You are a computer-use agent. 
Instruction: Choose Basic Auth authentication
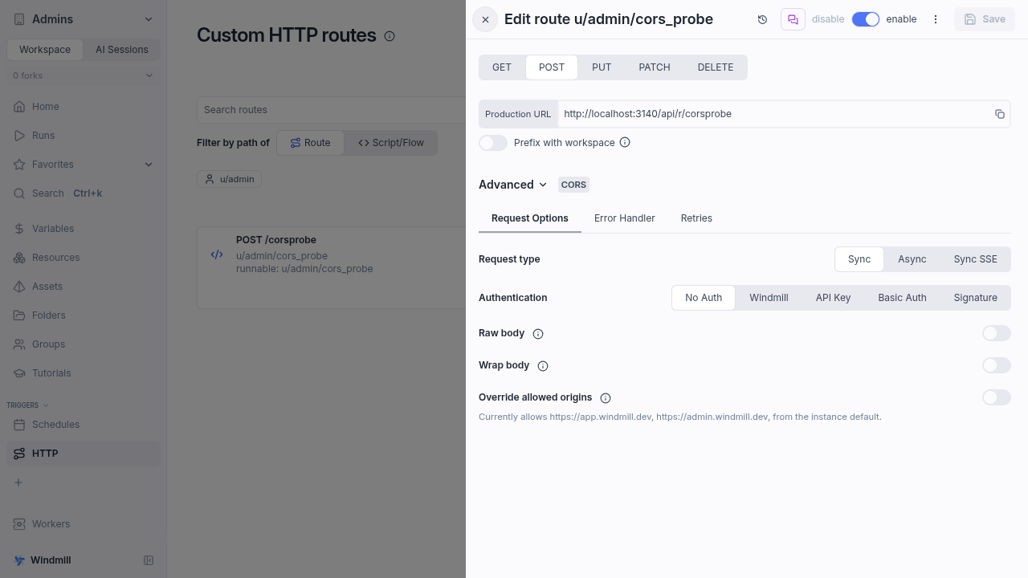[902, 298]
